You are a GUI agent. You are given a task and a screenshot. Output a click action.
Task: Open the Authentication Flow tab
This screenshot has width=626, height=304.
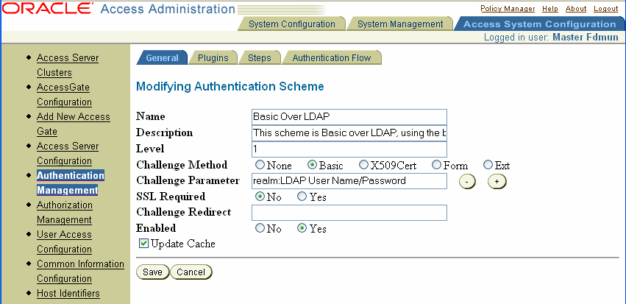pos(331,57)
